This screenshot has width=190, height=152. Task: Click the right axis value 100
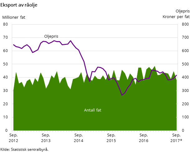coord(185,117)
